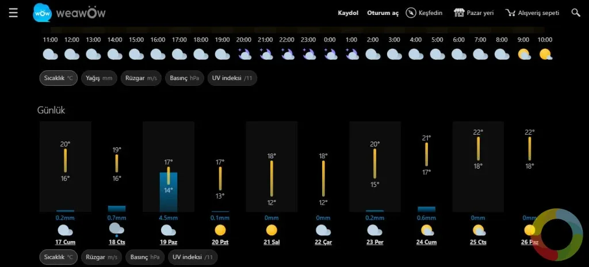Click the Alışveriş sepeti cart icon
Screen dimensions: 589x267
tap(511, 13)
